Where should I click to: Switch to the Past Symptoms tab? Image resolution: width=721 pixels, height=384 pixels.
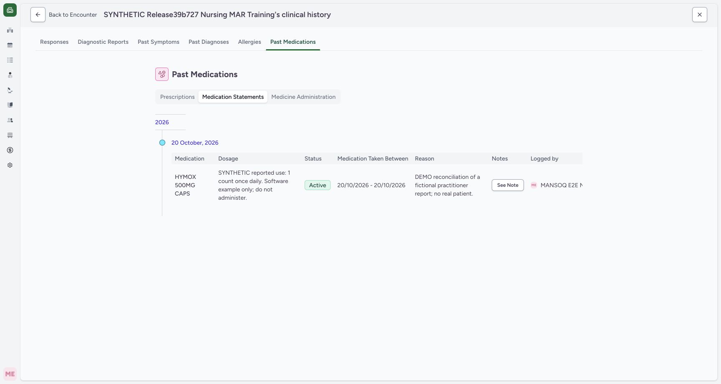[x=159, y=42]
